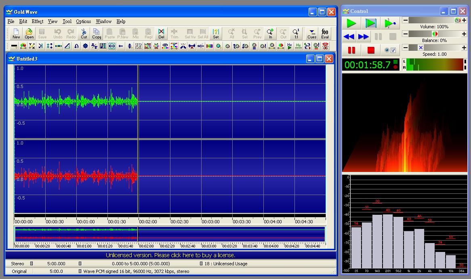The height and width of the screenshot is (279, 471).
Task: Click the buy a license link
Action: [170, 255]
